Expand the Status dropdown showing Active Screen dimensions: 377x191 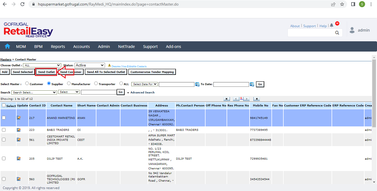[89, 65]
